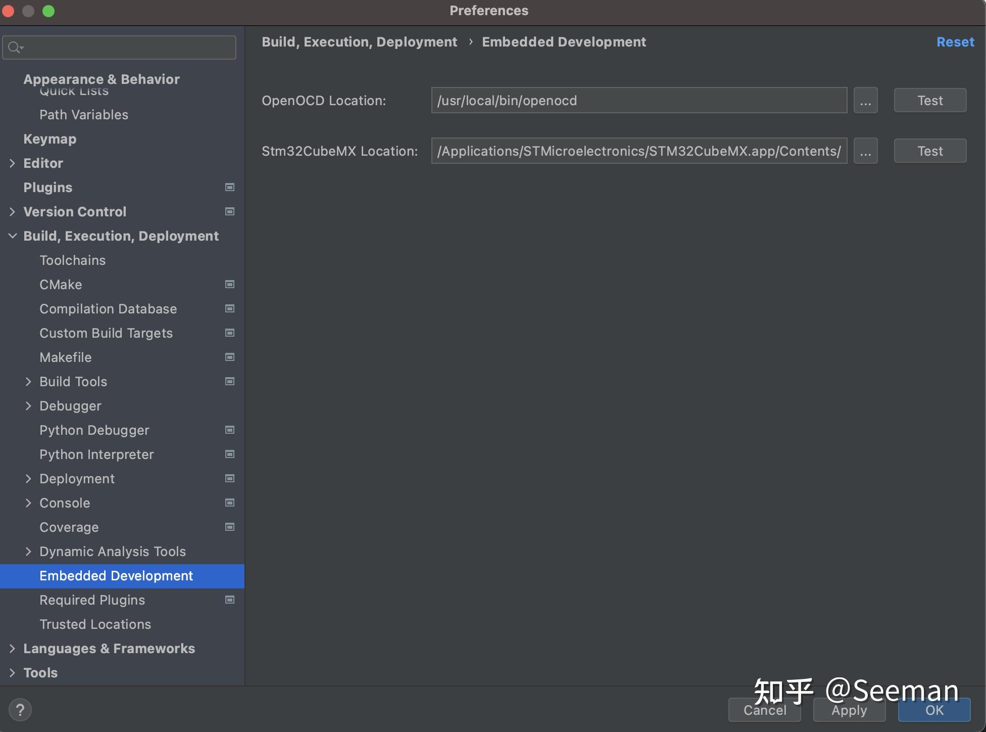
Task: Expand the Debugger subtree
Action: [28, 406]
